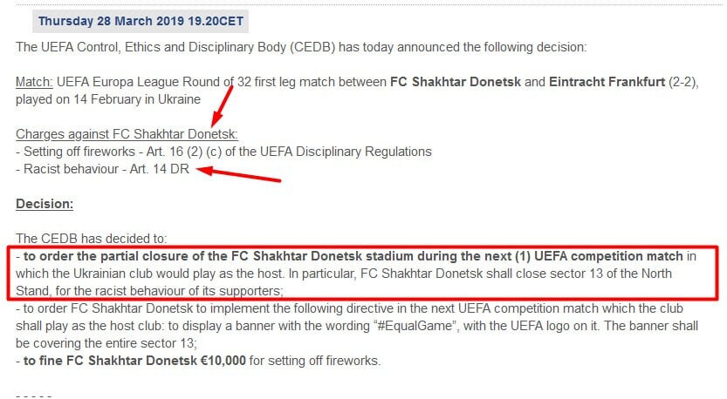The width and height of the screenshot is (727, 399).
Task: Click the red arrow pointing at Racist behaviour
Action: click(x=238, y=173)
